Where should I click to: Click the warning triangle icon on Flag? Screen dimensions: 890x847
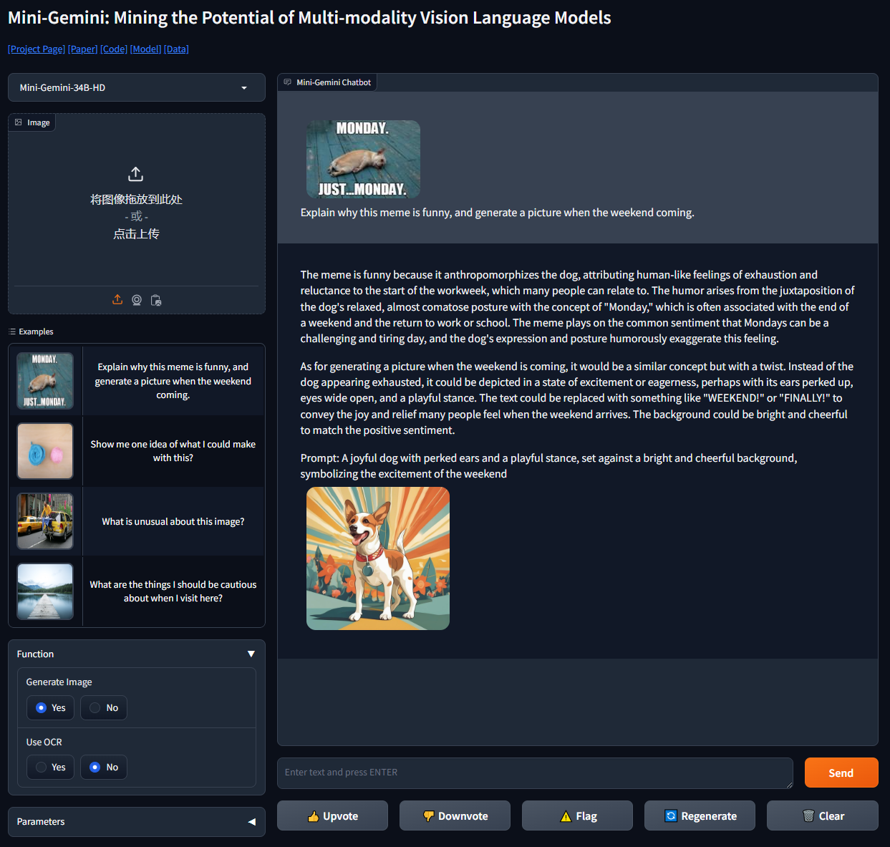[566, 816]
